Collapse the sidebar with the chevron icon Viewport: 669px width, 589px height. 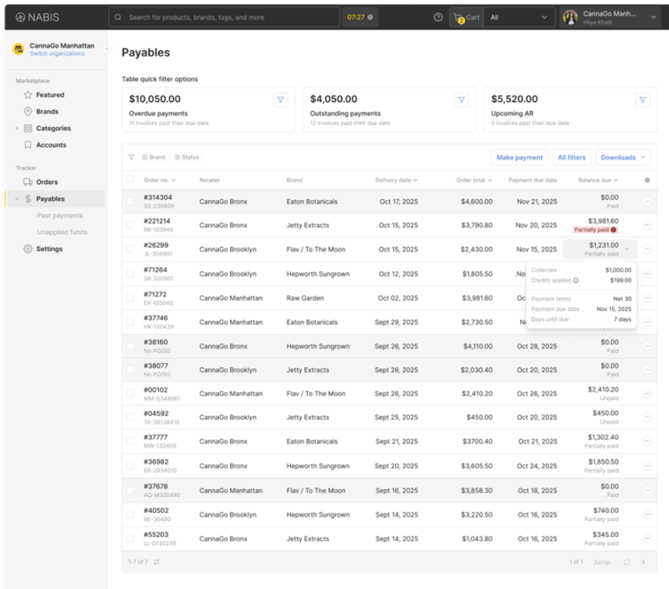pyautogui.click(x=107, y=49)
